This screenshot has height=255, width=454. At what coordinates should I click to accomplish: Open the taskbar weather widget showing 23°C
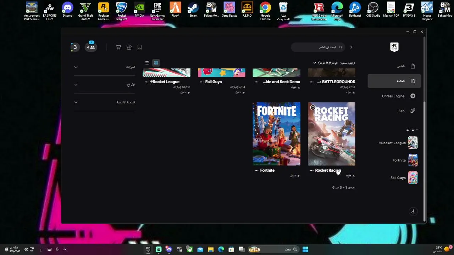pyautogui.click(x=442, y=249)
